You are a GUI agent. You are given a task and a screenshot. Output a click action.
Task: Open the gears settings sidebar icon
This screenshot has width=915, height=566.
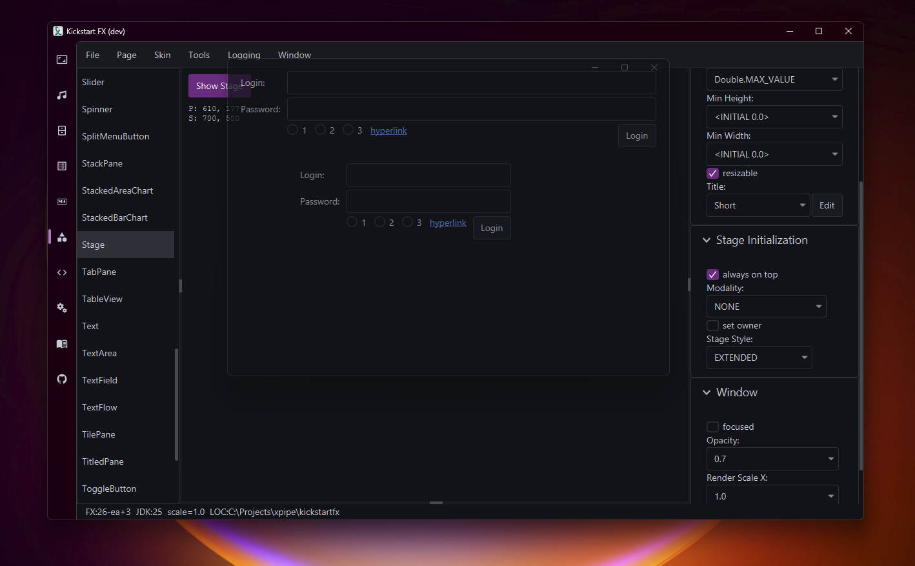62,308
